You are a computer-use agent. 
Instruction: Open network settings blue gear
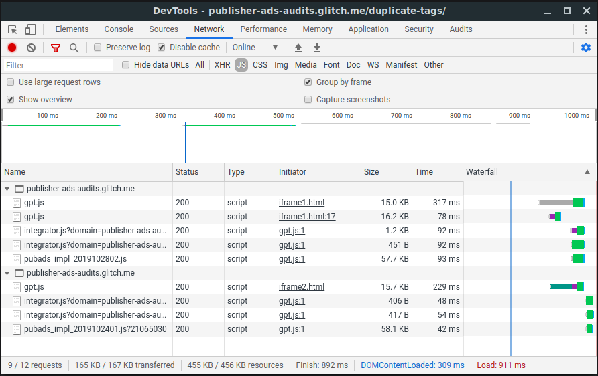[586, 48]
